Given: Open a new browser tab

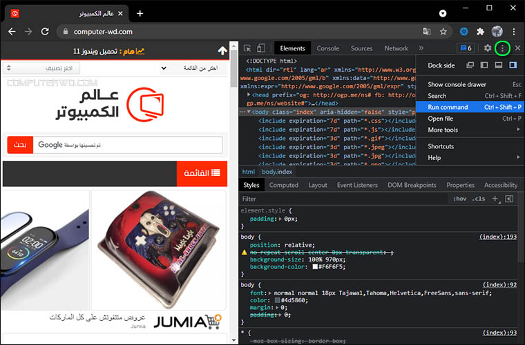Looking at the screenshot, I should (140, 13).
